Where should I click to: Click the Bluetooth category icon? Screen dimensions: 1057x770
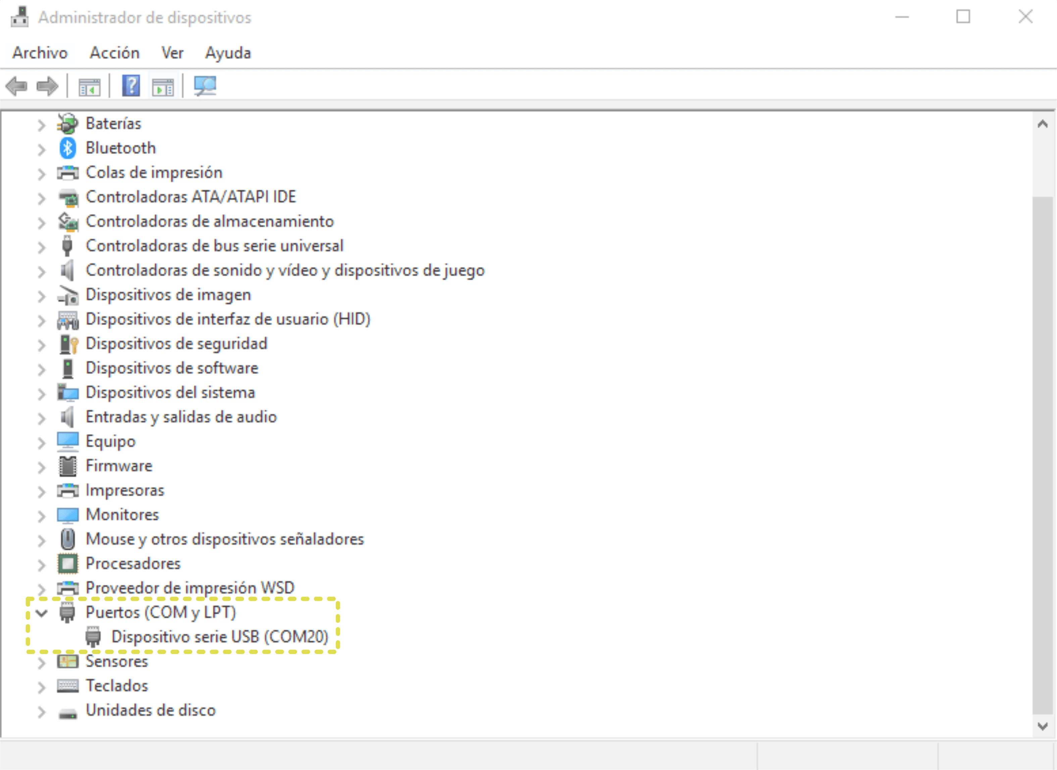click(67, 148)
